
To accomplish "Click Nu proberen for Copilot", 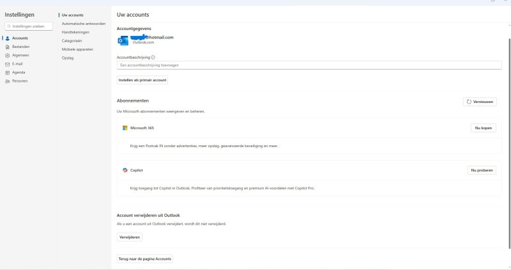I will (x=482, y=170).
